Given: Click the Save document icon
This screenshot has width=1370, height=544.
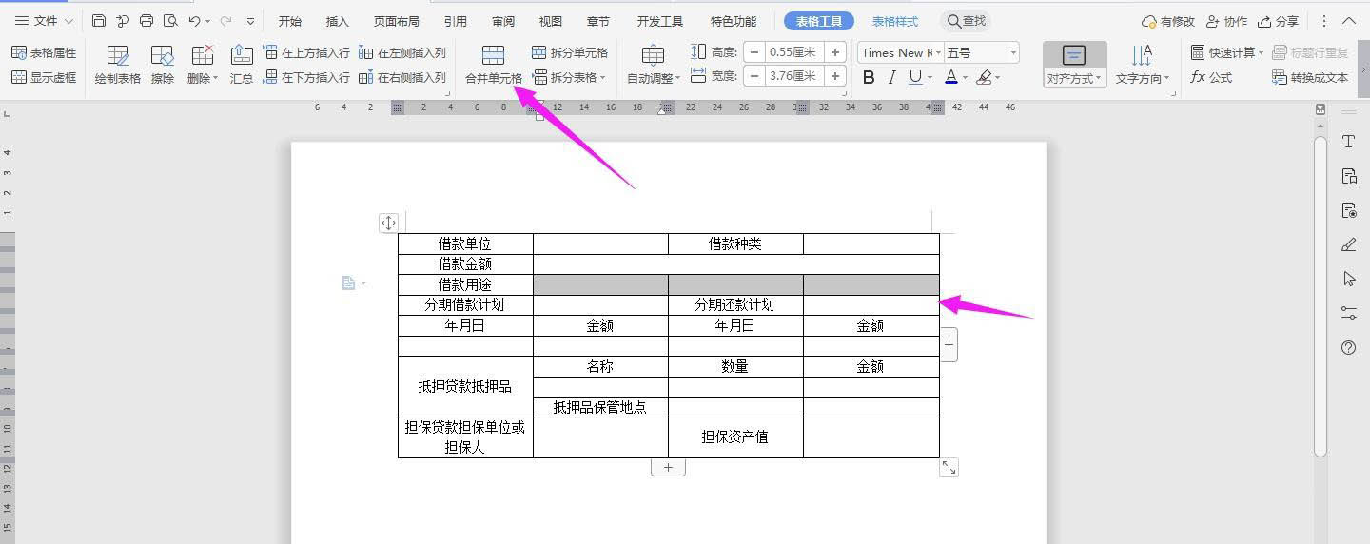Looking at the screenshot, I should click(x=99, y=21).
